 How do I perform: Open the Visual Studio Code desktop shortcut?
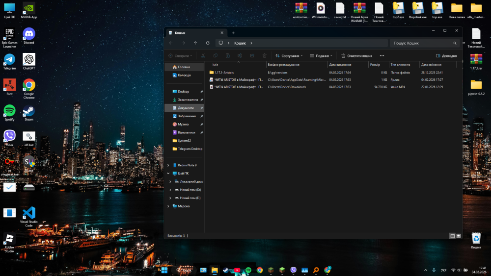29,217
